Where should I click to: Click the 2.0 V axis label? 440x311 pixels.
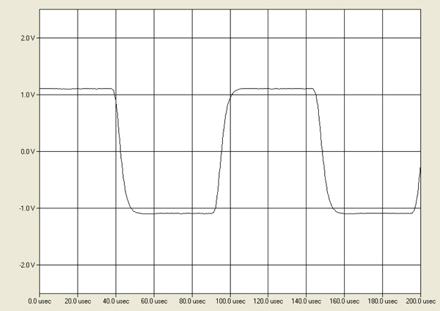click(x=28, y=38)
